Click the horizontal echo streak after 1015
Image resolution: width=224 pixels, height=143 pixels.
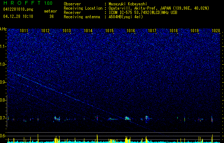tap(113, 119)
